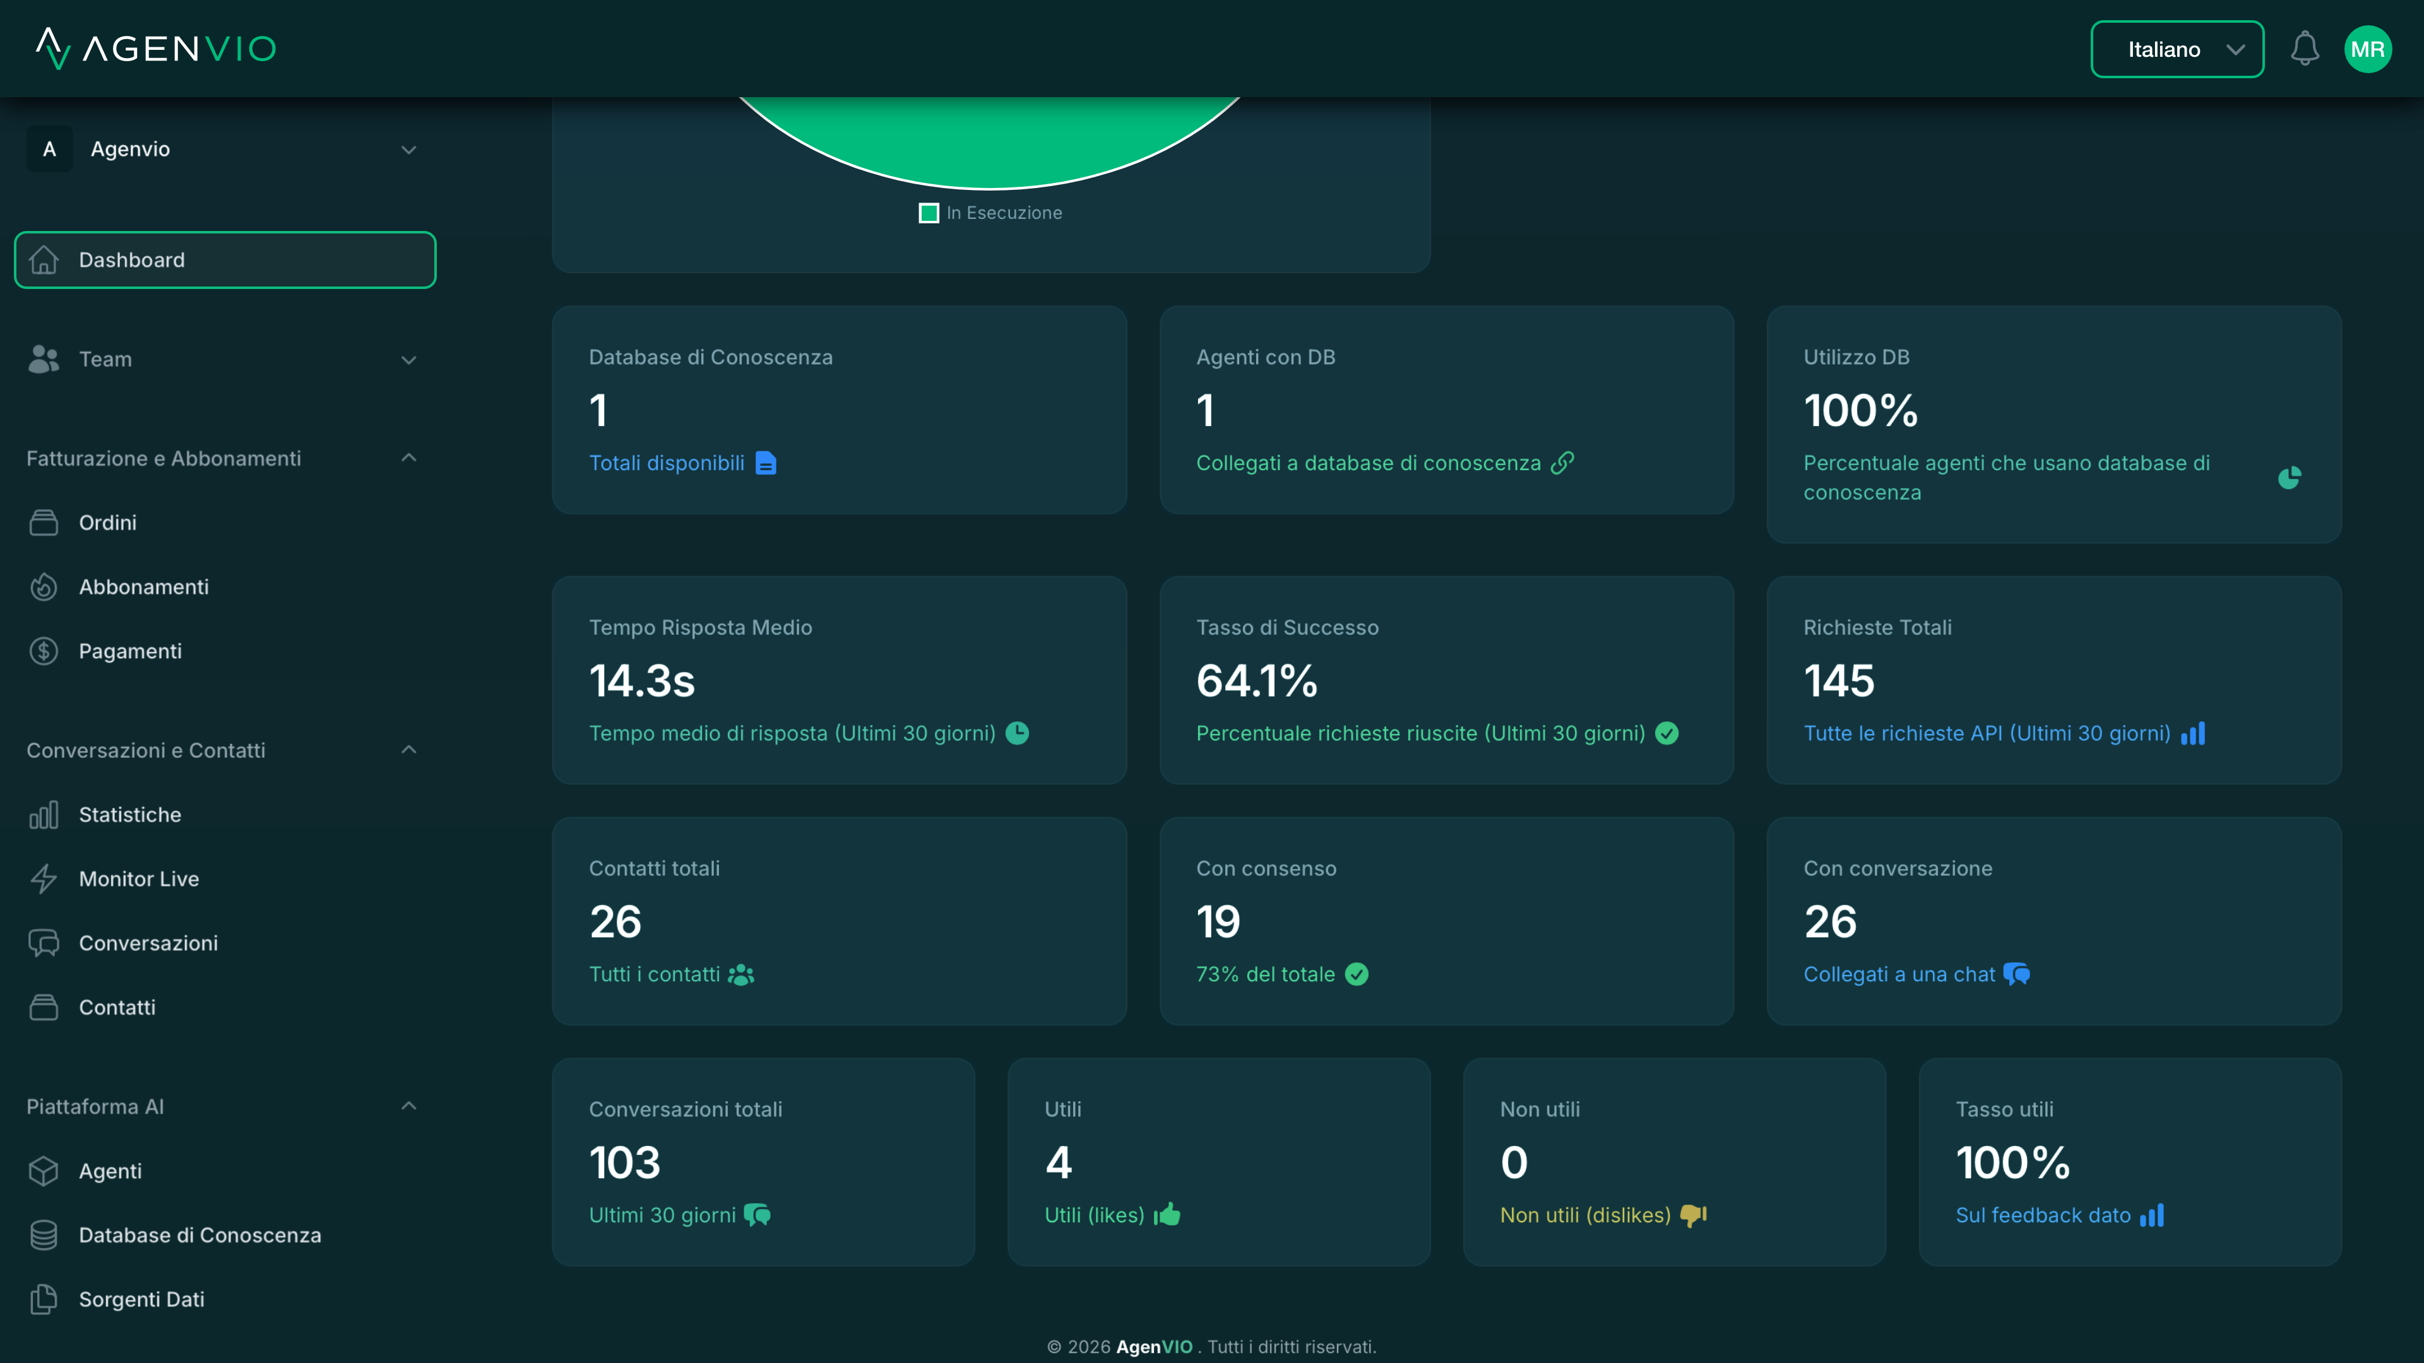Open the Agenti section

(110, 1170)
